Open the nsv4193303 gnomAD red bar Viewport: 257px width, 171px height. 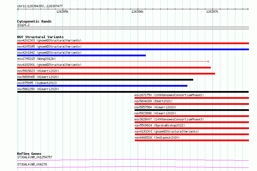192,134
